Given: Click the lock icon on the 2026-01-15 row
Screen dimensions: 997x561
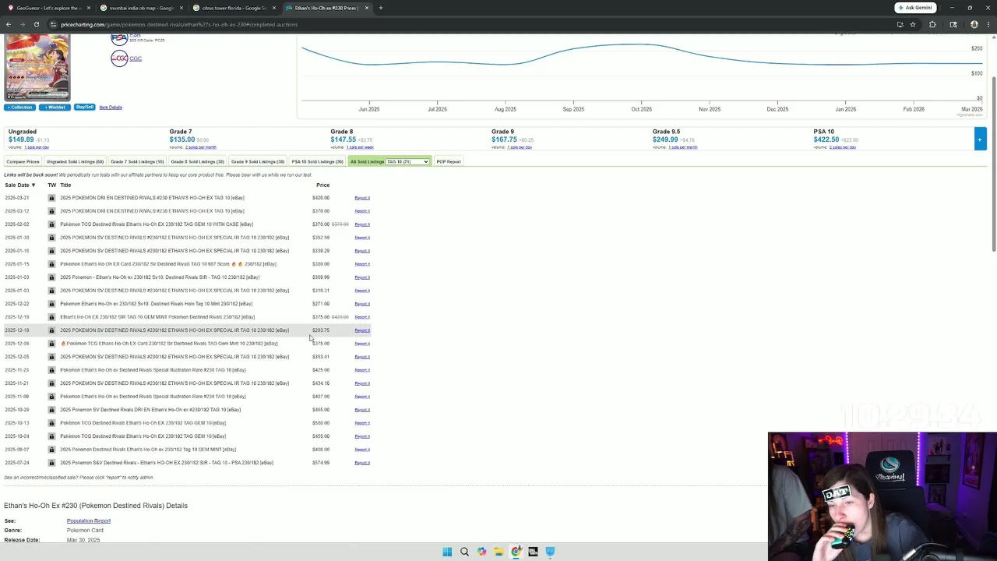Looking at the screenshot, I should [51, 264].
